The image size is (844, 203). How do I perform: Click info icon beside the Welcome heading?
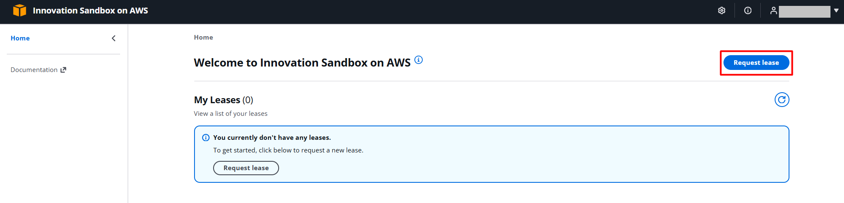coord(419,60)
